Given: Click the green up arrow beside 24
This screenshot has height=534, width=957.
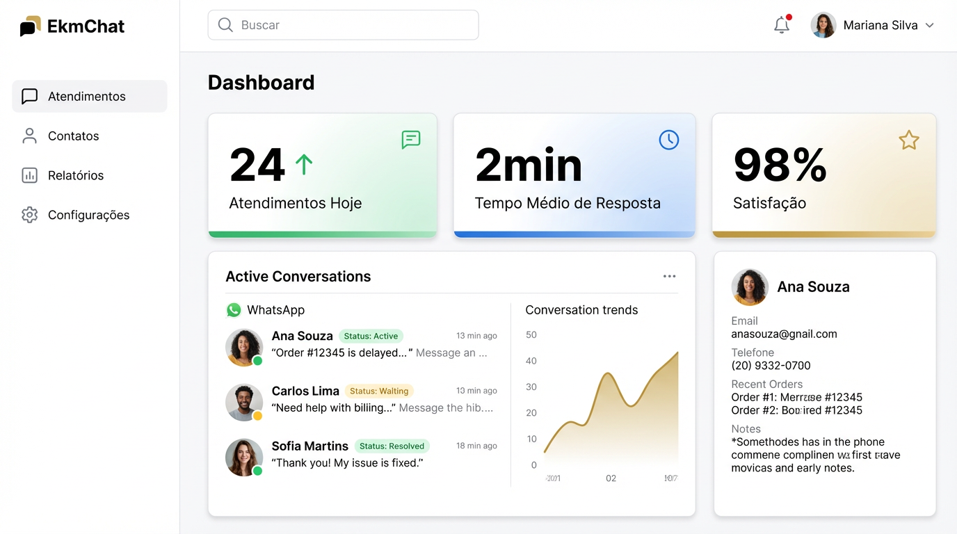Looking at the screenshot, I should coord(304,165).
